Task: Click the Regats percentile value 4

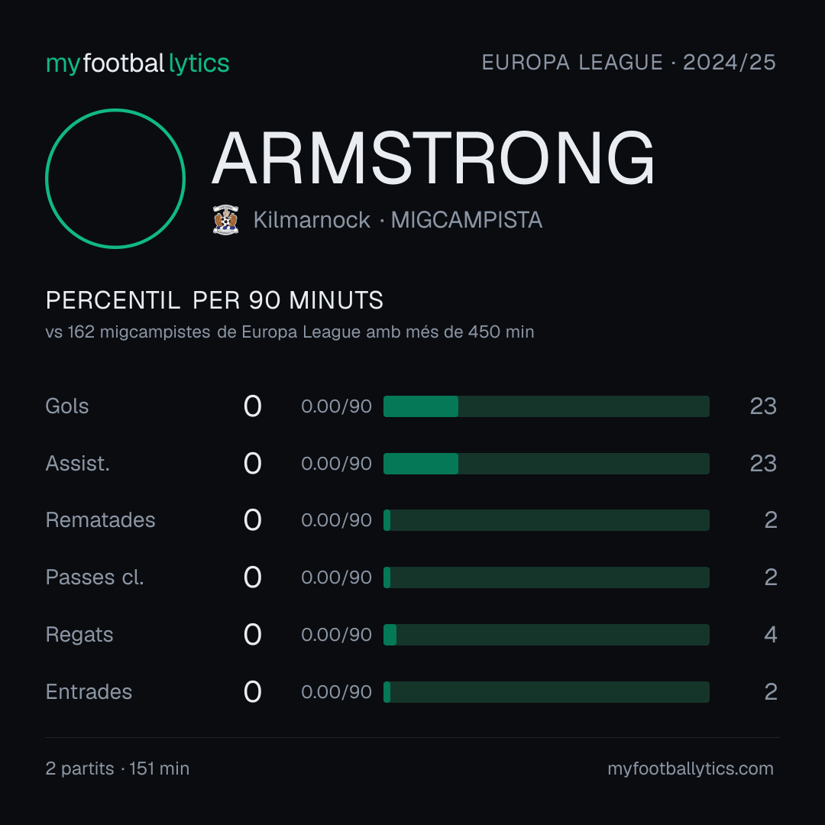Action: [x=770, y=635]
